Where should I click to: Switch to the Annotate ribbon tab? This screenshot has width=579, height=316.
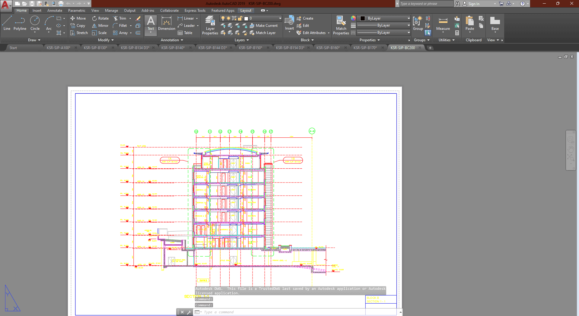[x=55, y=11]
